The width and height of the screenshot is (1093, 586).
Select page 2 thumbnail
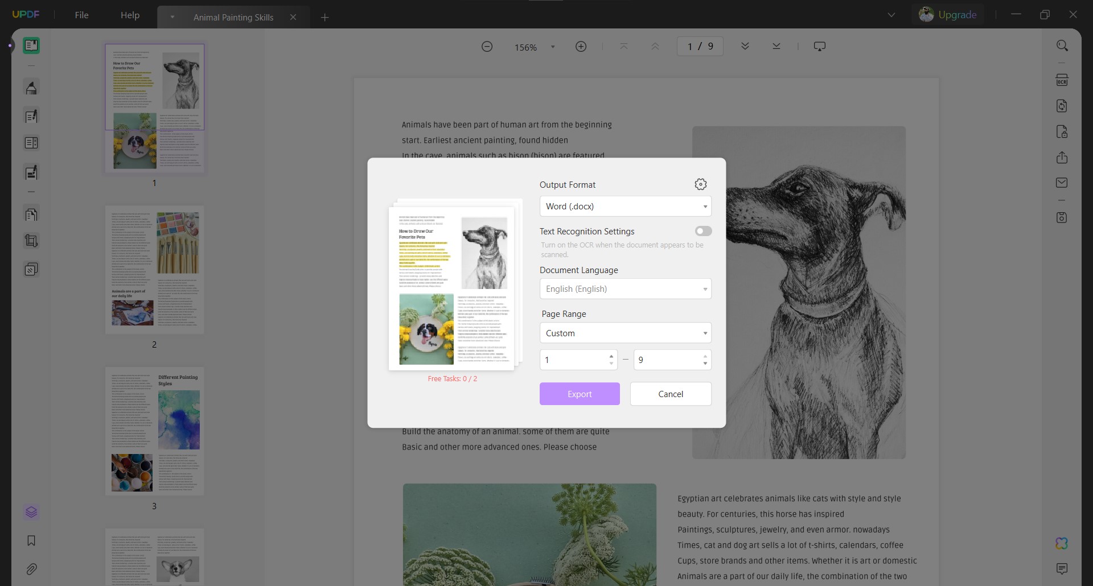point(154,270)
